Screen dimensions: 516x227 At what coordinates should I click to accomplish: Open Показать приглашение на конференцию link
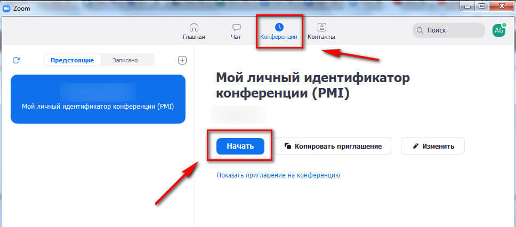pyautogui.click(x=278, y=175)
